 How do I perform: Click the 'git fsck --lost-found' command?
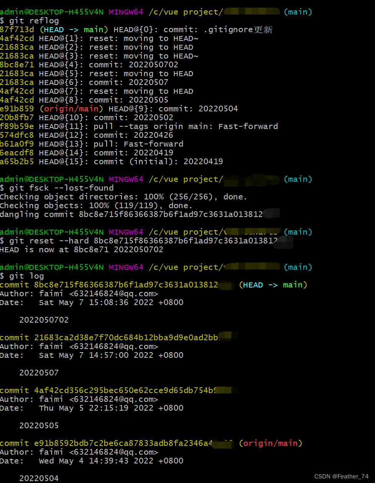57,188
